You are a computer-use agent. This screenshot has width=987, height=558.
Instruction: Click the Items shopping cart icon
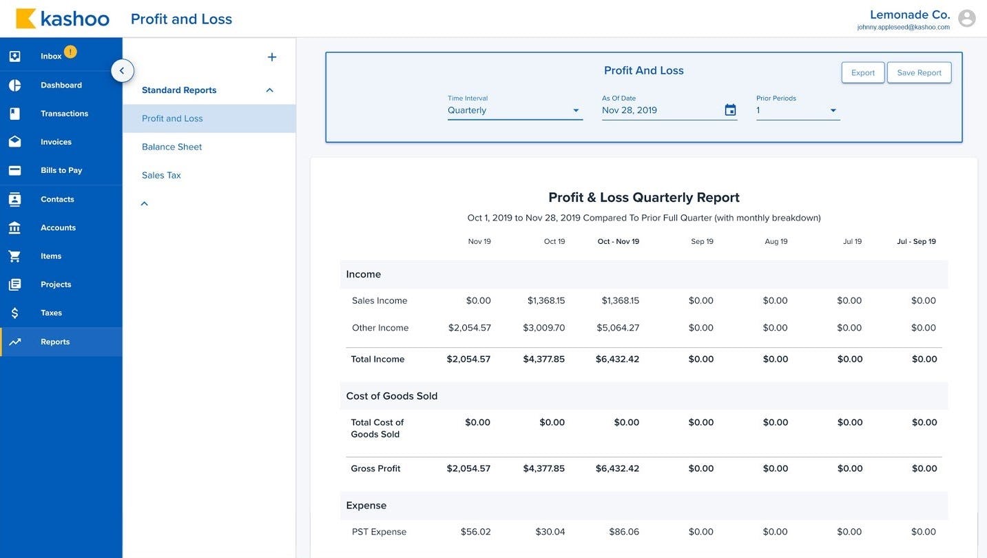(x=14, y=256)
